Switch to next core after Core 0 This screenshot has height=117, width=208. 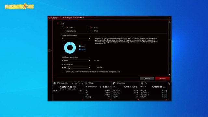coord(82,83)
